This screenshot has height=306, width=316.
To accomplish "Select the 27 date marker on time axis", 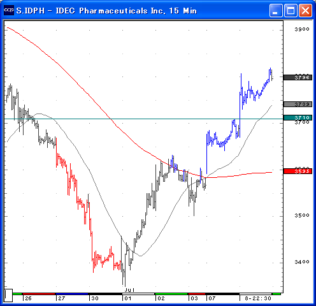I will pos(62,298).
